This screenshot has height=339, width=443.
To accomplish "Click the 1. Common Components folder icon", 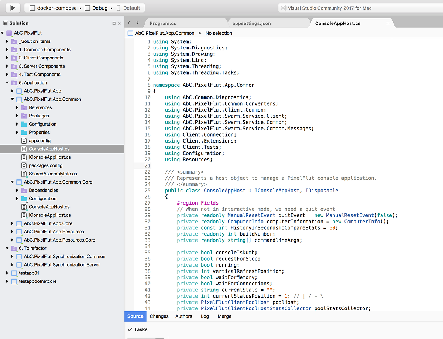I will tap(14, 49).
